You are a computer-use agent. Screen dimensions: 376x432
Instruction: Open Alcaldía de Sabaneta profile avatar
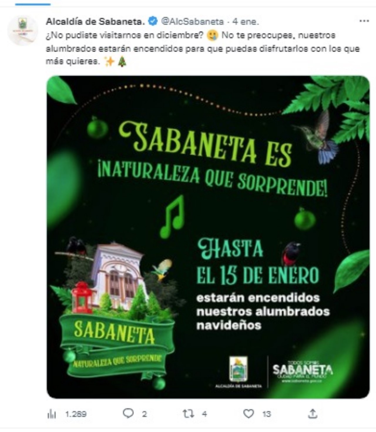click(23, 31)
